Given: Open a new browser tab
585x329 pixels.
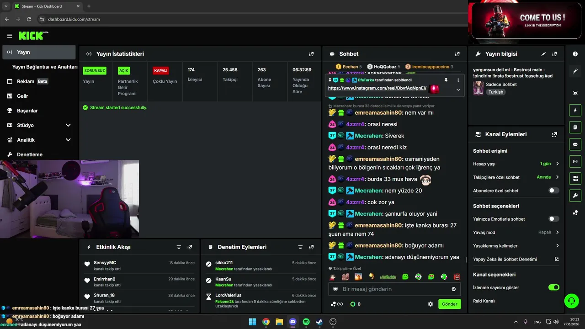Looking at the screenshot, I should click(89, 6).
